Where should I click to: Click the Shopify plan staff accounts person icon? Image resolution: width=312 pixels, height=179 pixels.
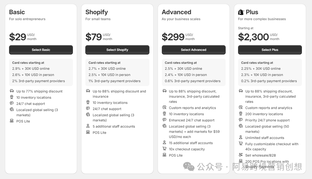(88, 126)
